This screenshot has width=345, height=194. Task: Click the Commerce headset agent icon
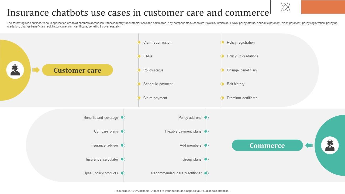coord(330,145)
